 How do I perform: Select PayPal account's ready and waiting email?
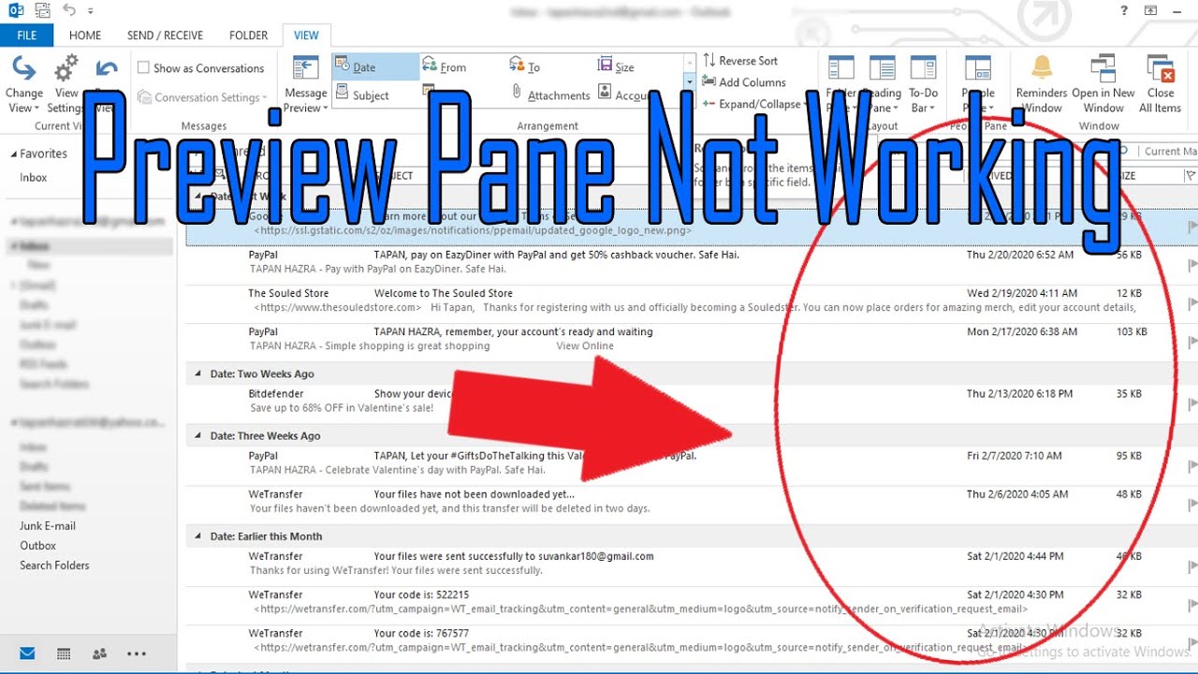pos(682,338)
